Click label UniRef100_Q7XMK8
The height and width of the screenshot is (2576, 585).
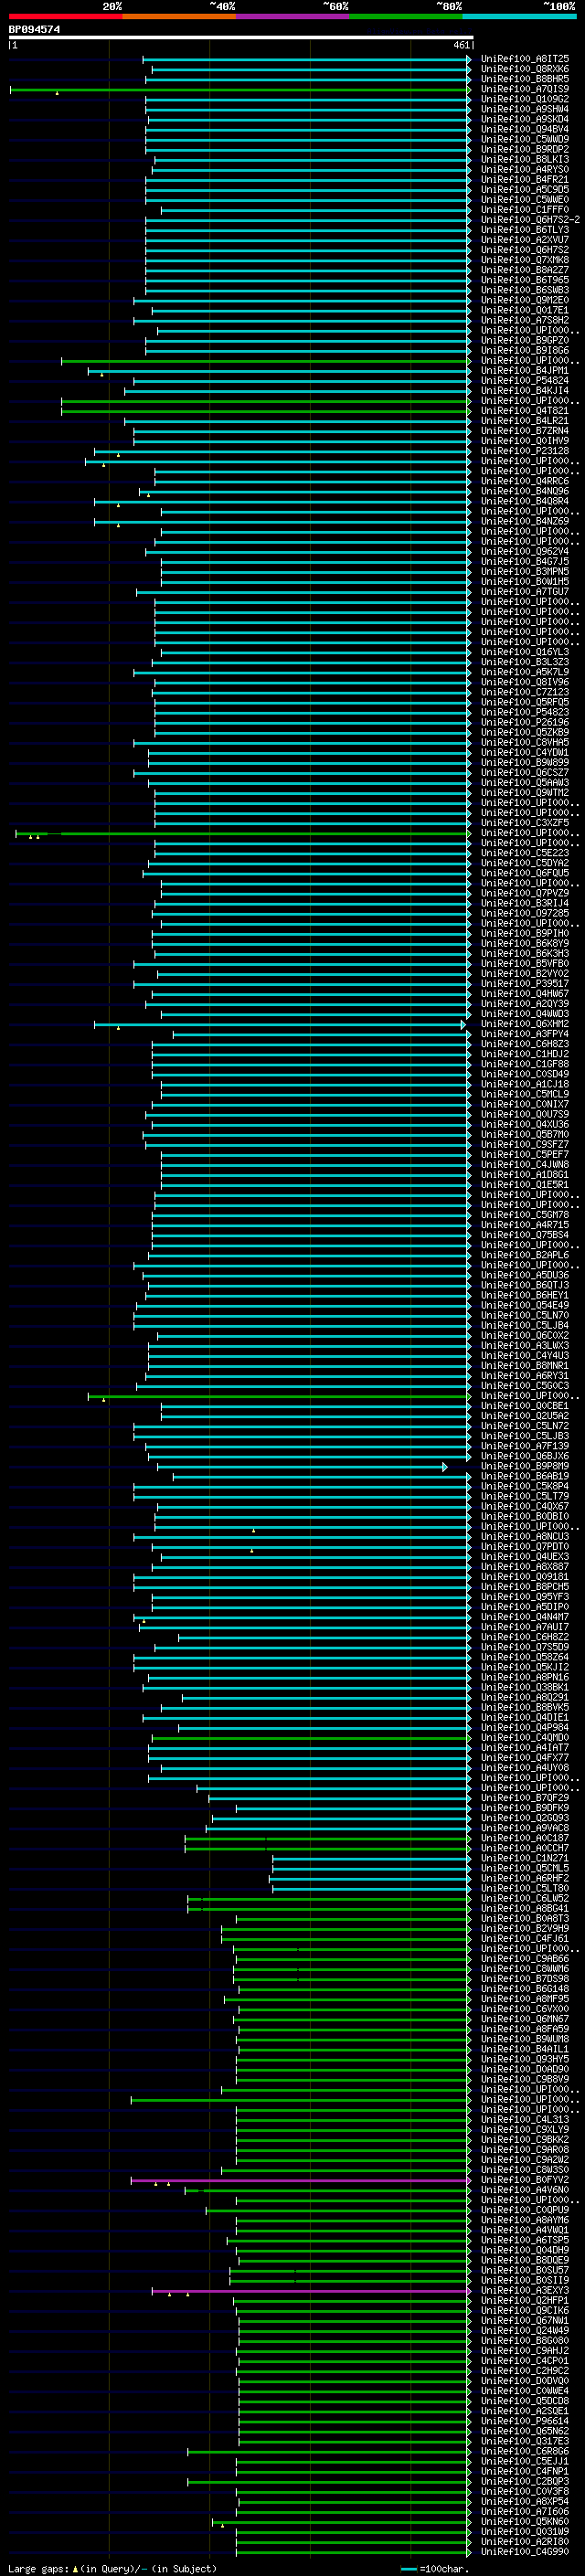click(524, 260)
